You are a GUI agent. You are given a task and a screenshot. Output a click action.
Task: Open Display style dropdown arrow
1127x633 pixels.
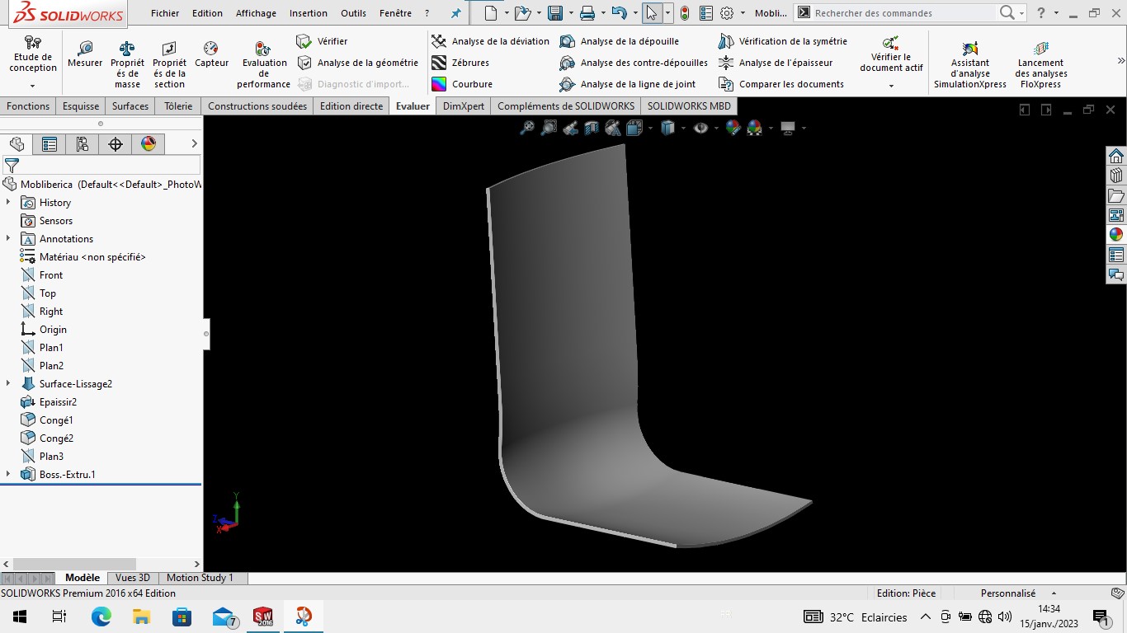pos(683,128)
